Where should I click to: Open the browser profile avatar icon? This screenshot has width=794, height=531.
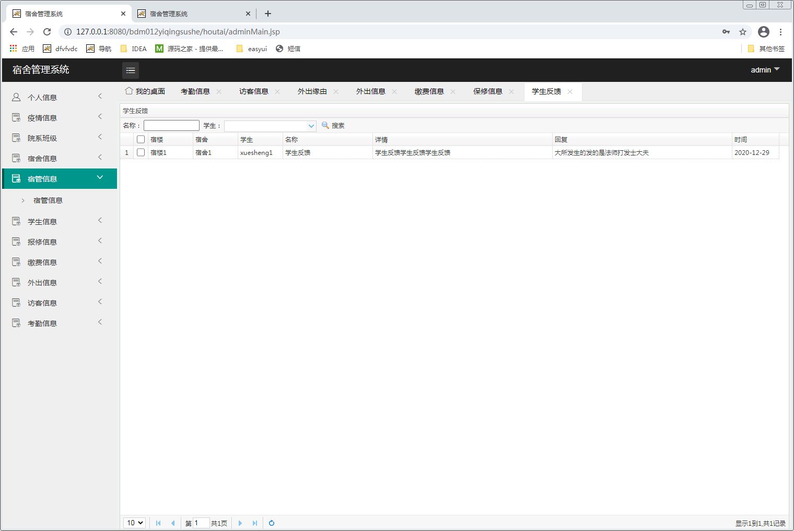(764, 32)
